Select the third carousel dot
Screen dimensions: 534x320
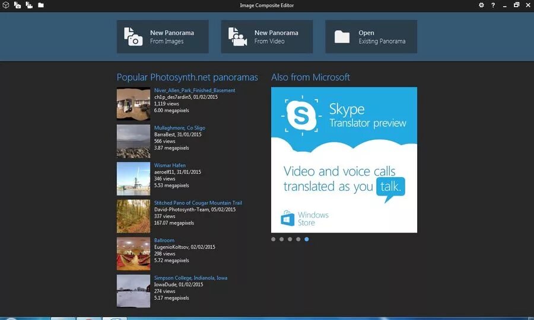pos(290,239)
